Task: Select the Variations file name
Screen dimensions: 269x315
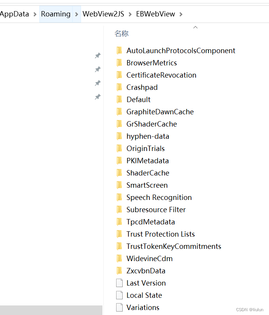Action: pos(143,308)
